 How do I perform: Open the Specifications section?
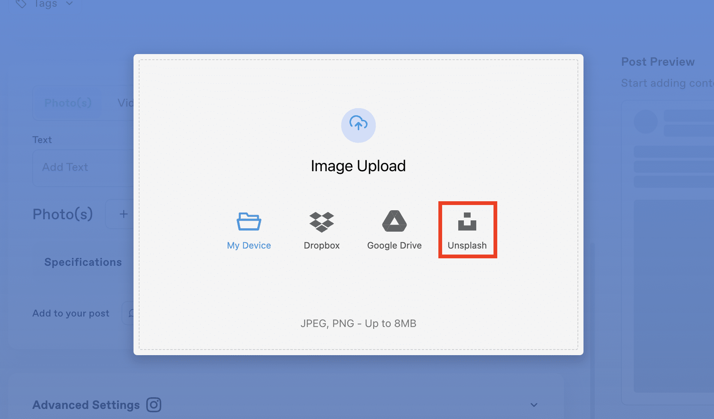[x=83, y=262]
